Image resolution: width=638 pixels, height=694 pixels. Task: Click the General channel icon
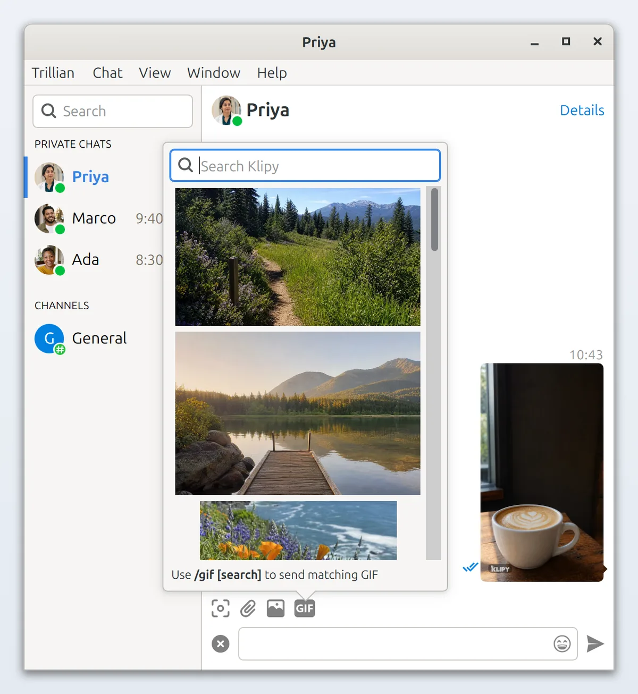49,338
